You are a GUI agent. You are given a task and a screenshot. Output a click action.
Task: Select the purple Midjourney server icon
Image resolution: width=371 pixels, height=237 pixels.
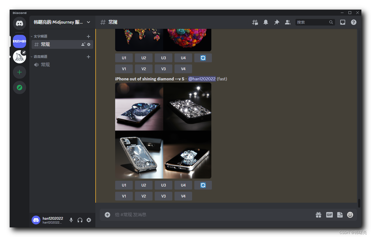20,41
